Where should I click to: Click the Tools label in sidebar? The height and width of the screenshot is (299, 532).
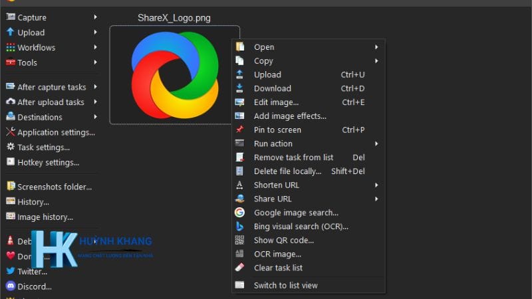[x=27, y=62]
